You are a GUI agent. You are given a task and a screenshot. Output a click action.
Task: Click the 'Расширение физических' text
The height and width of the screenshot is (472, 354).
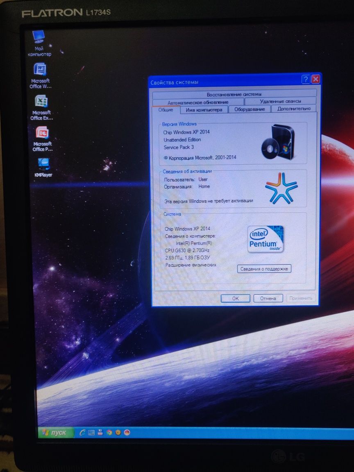191,265
